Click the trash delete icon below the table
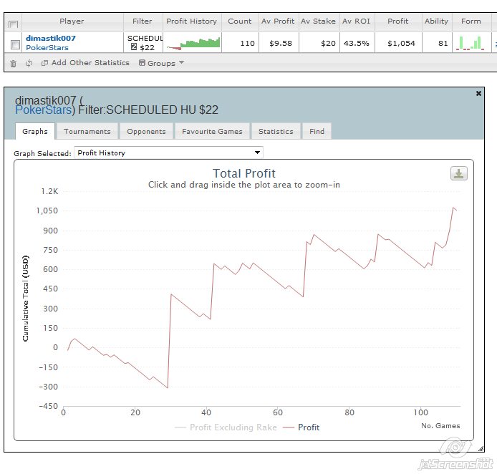 [13, 63]
